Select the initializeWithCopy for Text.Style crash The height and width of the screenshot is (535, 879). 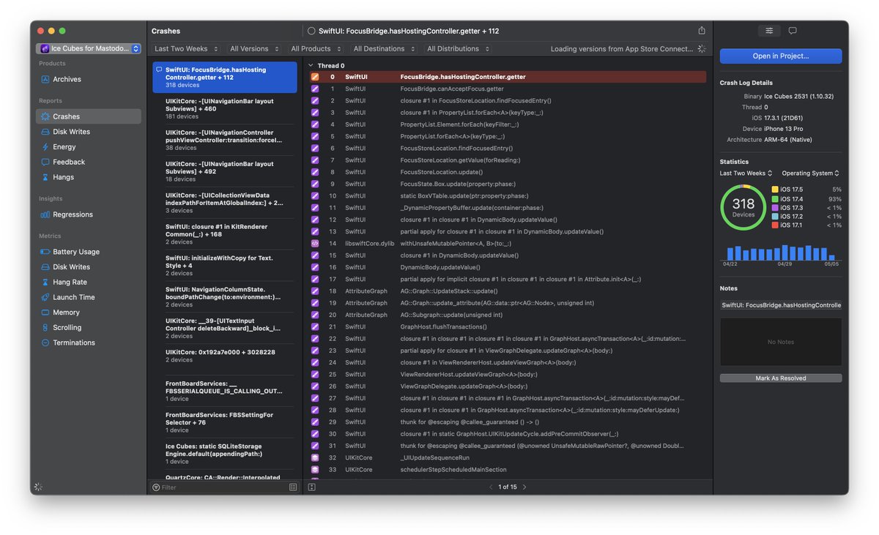click(225, 266)
